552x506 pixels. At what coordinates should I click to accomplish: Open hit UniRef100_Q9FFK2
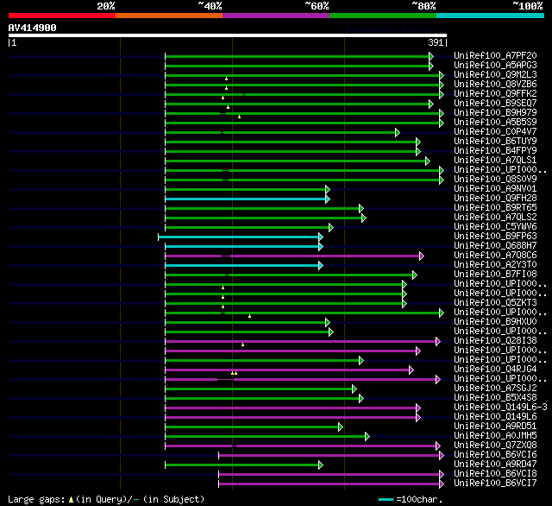[x=495, y=94]
